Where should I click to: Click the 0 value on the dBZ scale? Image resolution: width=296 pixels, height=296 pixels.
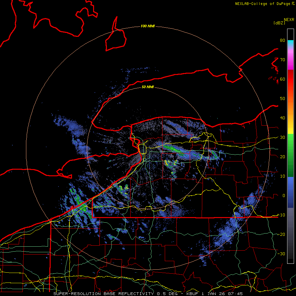coord(284,196)
